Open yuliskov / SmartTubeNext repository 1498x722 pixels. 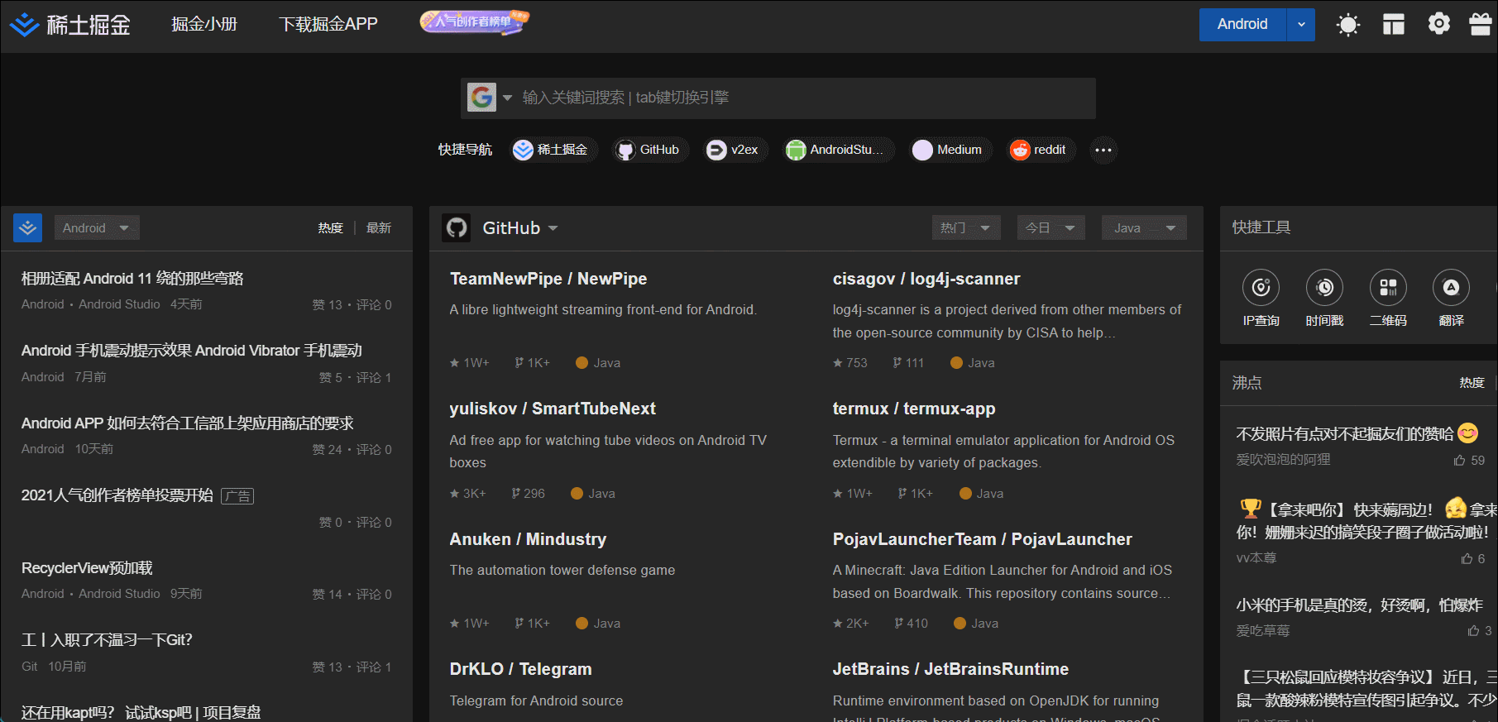(553, 409)
